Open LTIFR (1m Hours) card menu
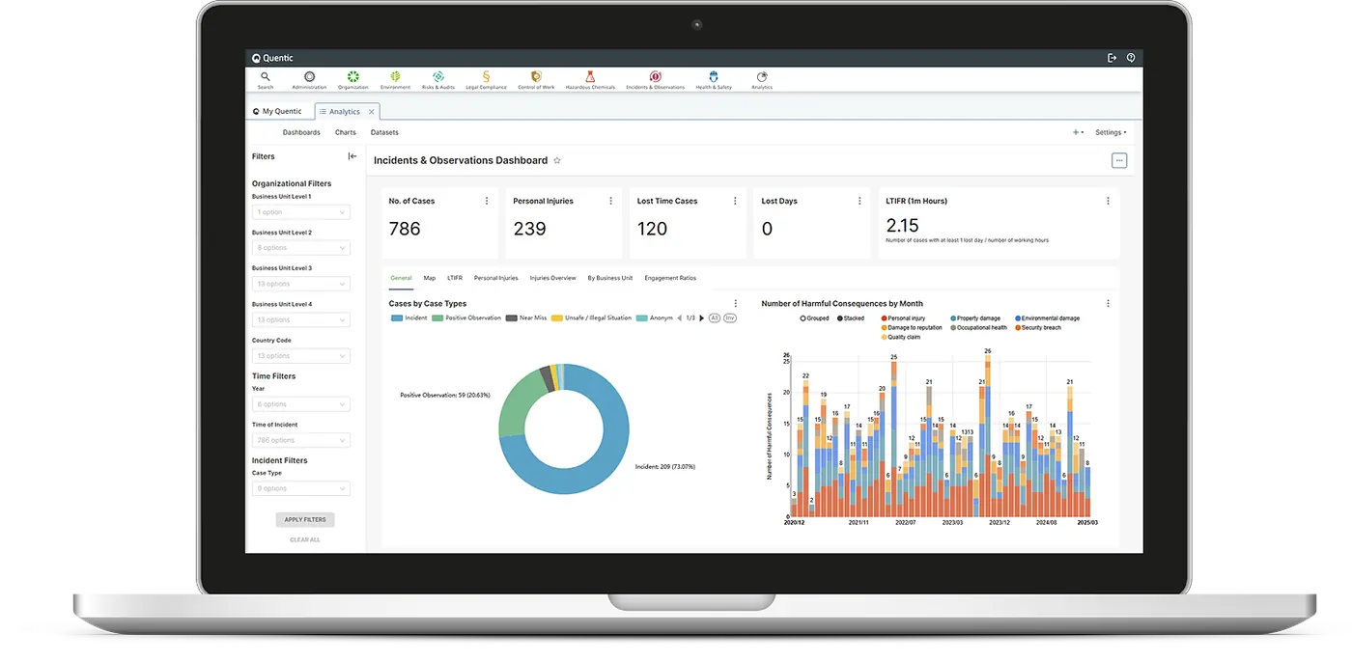 pyautogui.click(x=1108, y=201)
